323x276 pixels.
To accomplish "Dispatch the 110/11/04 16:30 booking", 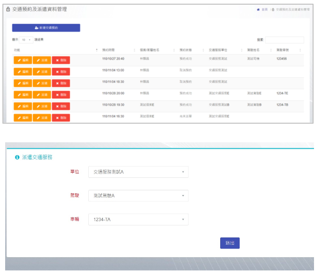I will 42,117.
